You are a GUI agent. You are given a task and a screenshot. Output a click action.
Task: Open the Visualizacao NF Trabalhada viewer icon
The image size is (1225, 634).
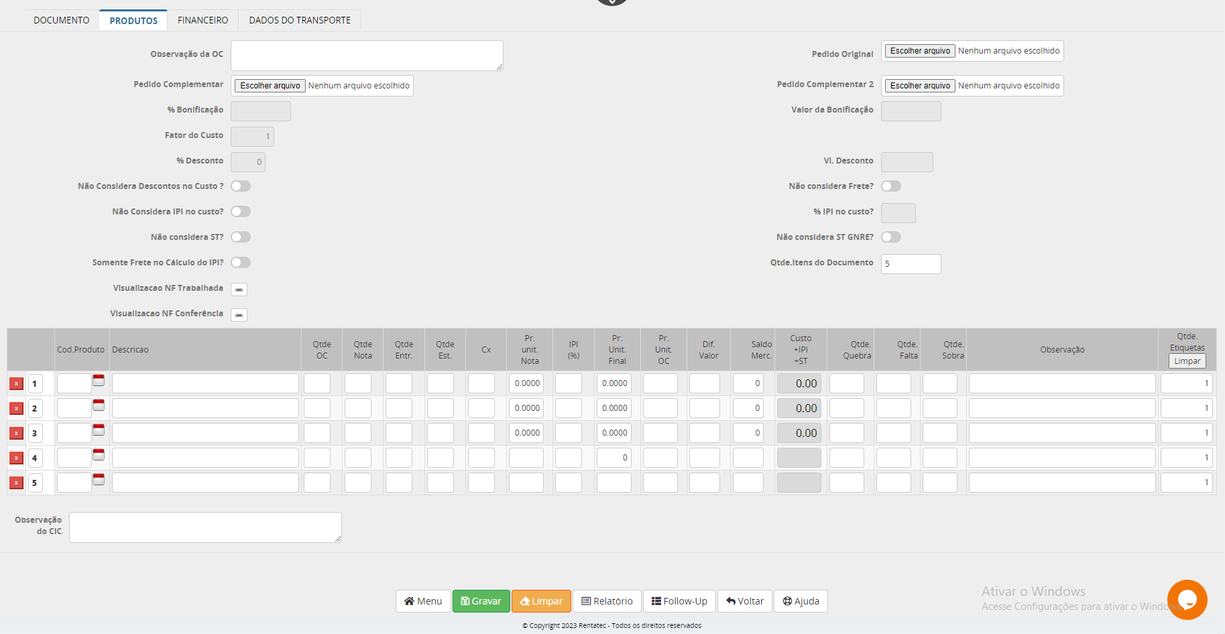pyautogui.click(x=239, y=290)
